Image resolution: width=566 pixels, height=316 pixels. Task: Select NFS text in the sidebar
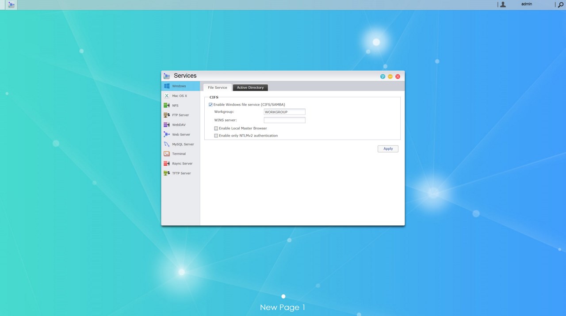176,106
